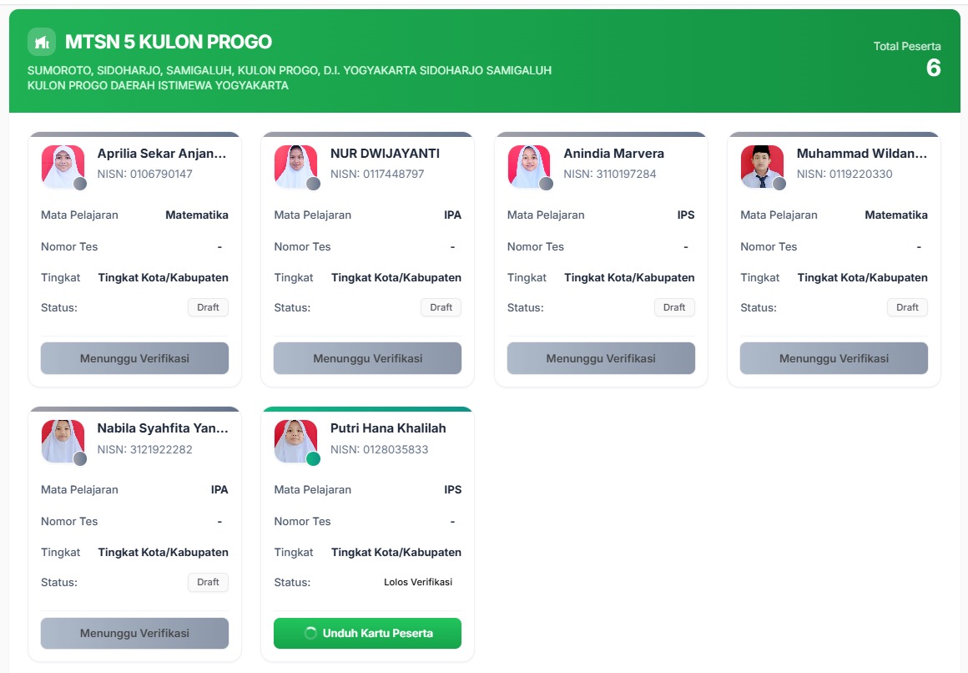Click the gray status dot on NUR DWIJAYANTI's photo
The height and width of the screenshot is (673, 968).
[x=314, y=184]
